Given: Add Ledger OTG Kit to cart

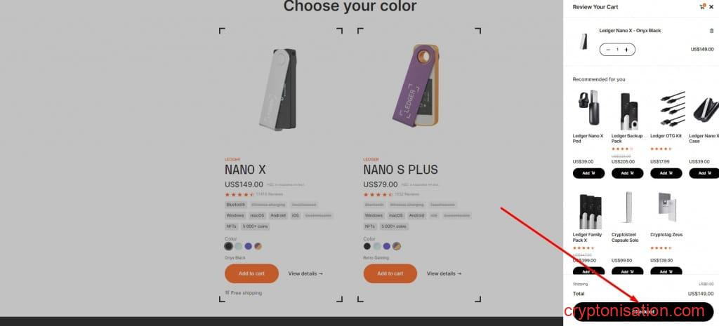Looking at the screenshot, I should pyautogui.click(x=666, y=173).
